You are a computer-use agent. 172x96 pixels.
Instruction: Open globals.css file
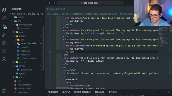point(26,70)
